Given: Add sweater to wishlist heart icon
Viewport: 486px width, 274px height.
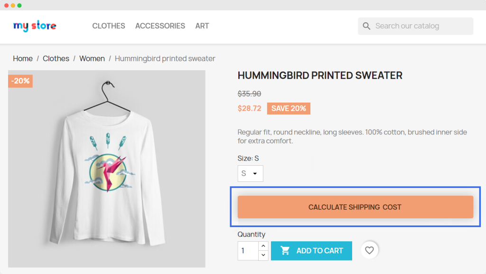Looking at the screenshot, I should [x=370, y=250].
